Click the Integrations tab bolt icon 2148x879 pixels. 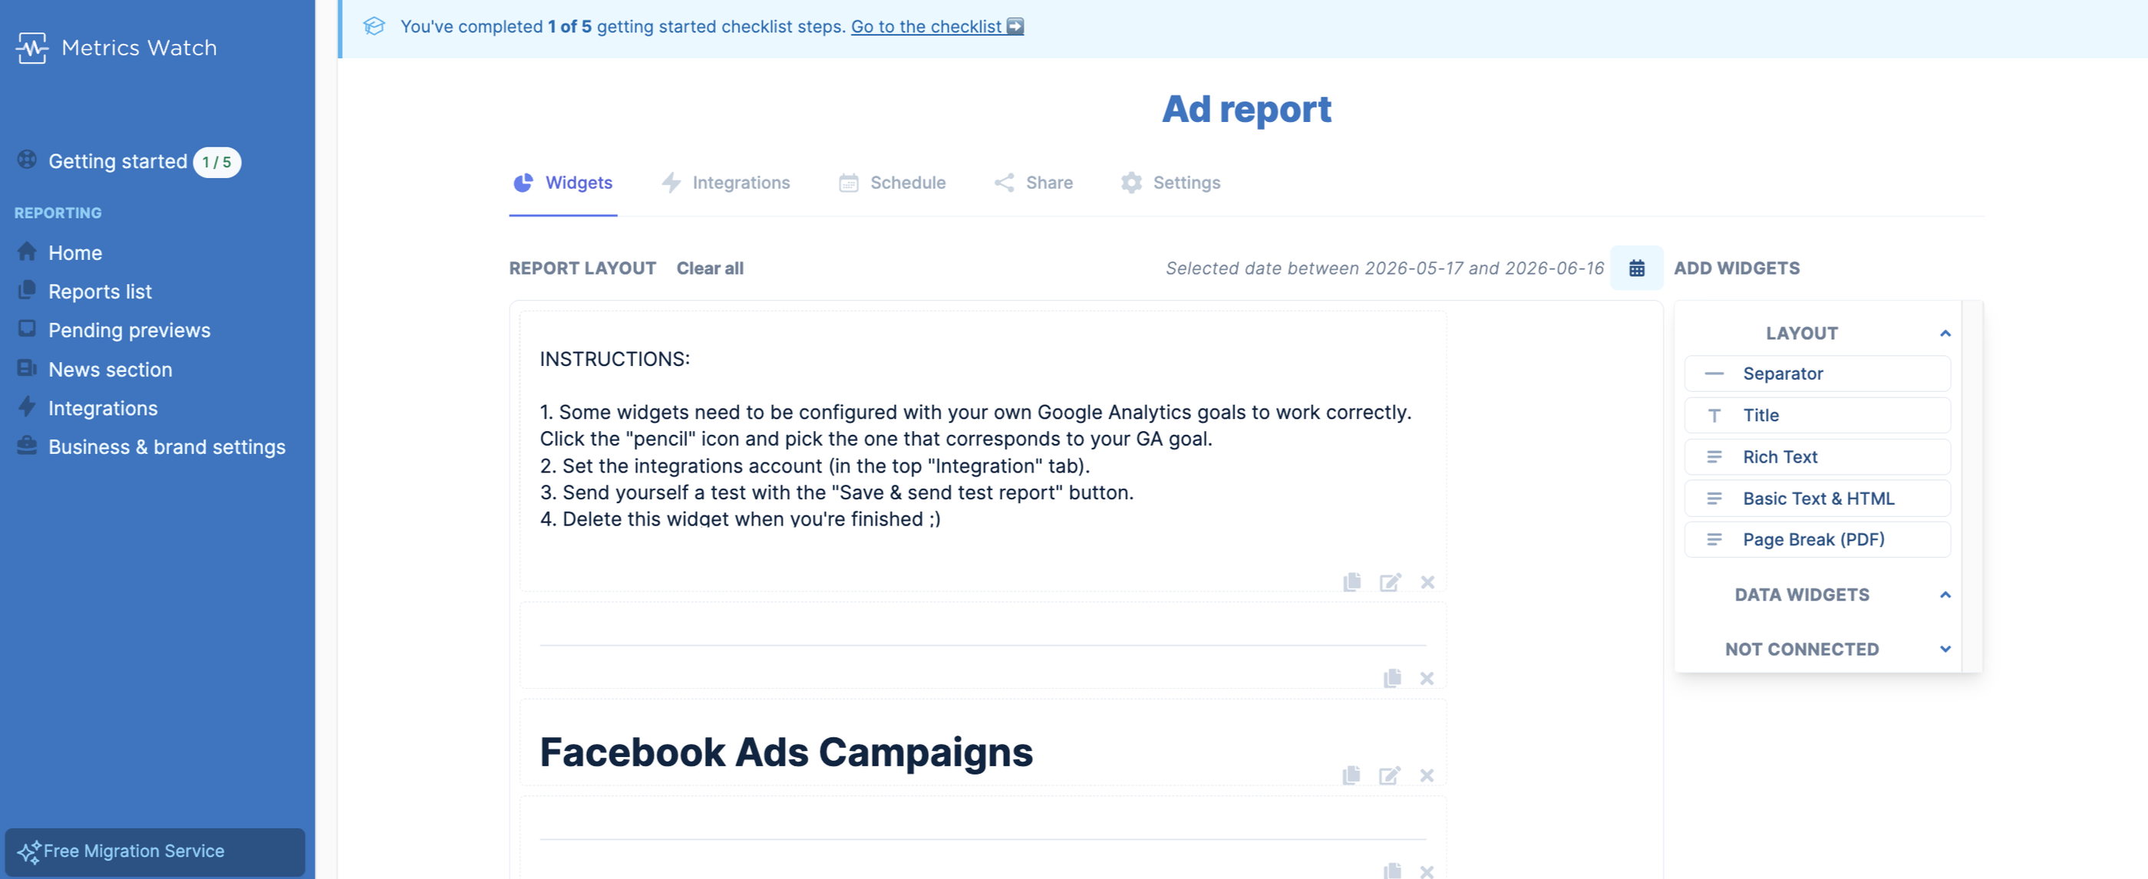tap(671, 183)
